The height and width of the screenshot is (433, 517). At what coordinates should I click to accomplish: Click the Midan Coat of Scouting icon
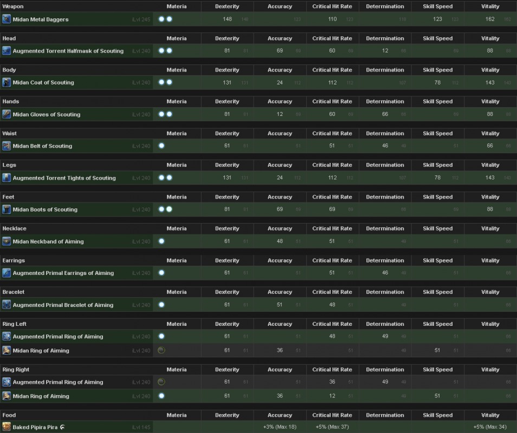pos(7,82)
